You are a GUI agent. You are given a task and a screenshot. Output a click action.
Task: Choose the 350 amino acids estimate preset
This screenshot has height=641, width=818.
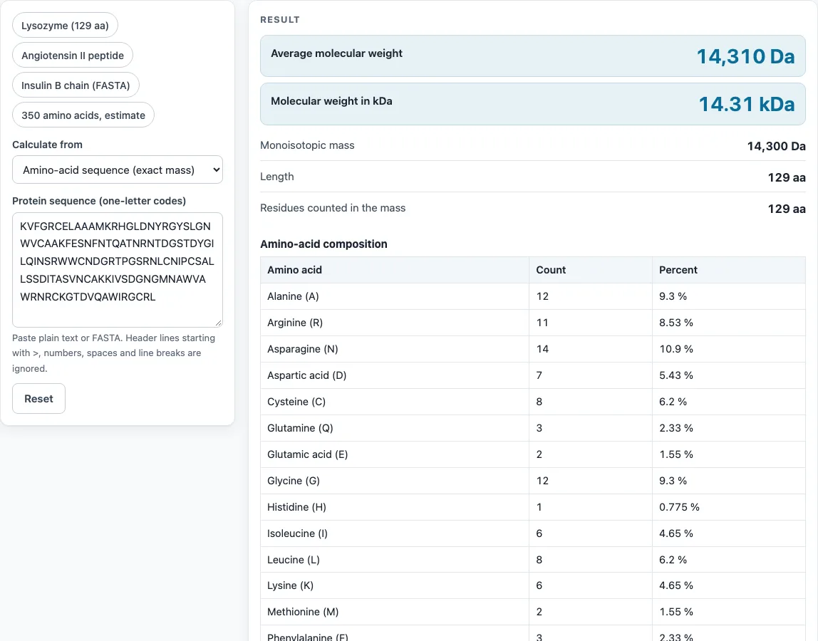pyautogui.click(x=83, y=115)
